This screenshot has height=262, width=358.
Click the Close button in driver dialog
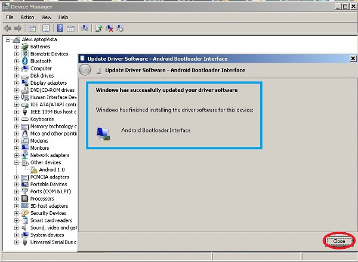[x=339, y=241]
